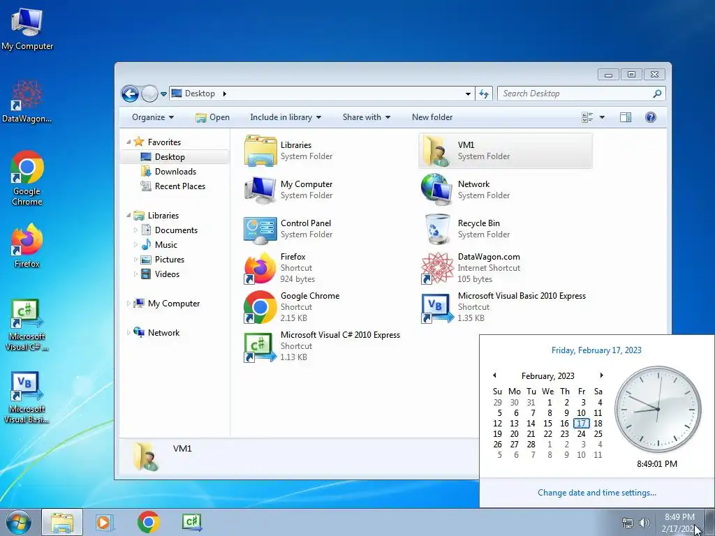Click the Explorer Back arrow button
Screen dimensions: 715x536
130,94
